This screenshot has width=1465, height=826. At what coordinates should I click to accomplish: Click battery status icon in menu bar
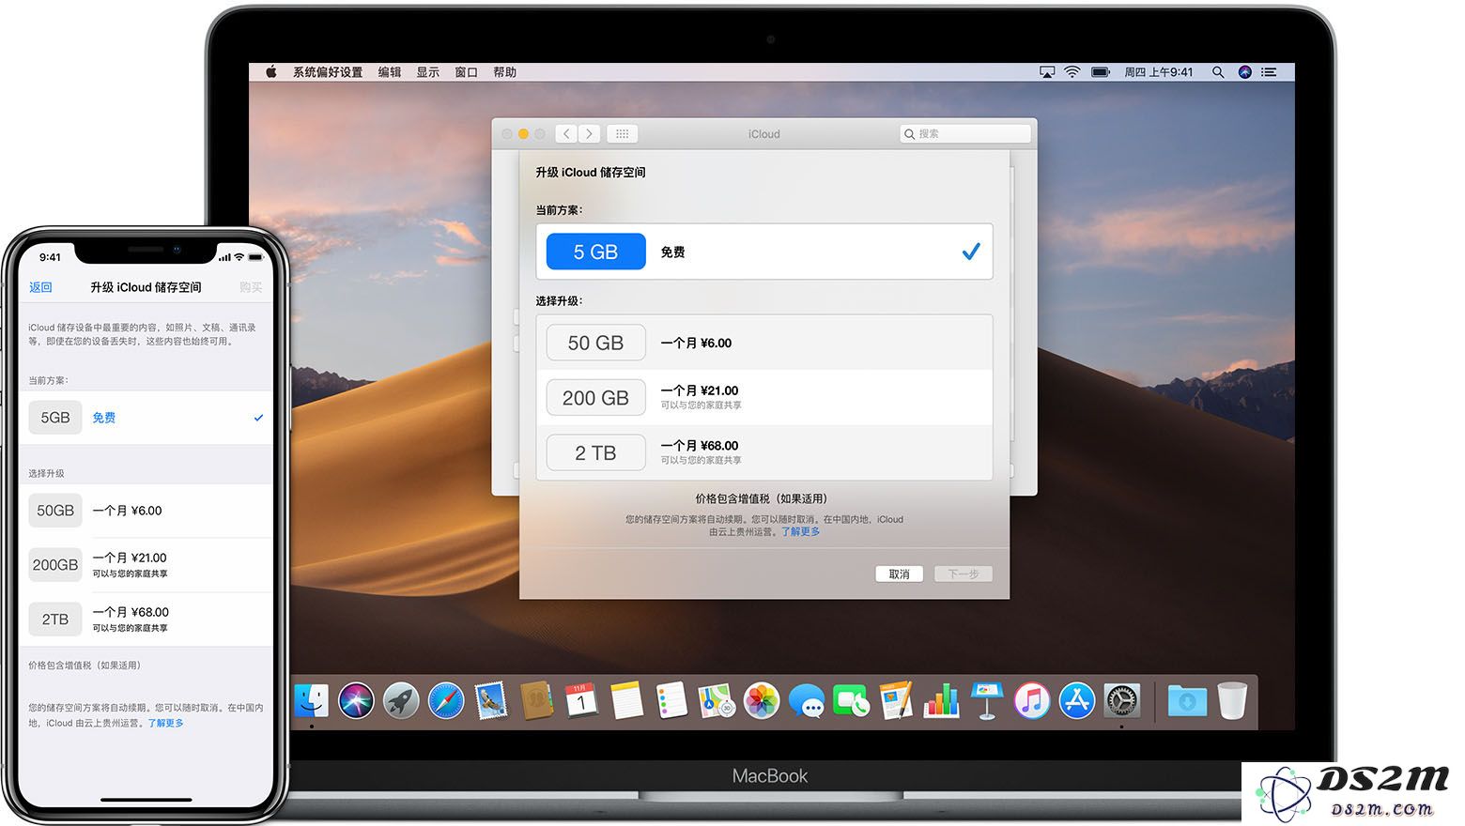pyautogui.click(x=1101, y=72)
